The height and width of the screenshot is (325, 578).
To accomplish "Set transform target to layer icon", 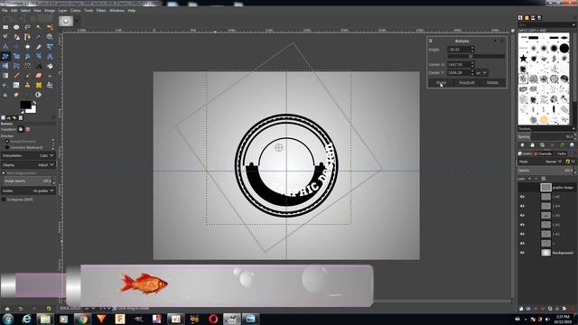I will coord(21,129).
